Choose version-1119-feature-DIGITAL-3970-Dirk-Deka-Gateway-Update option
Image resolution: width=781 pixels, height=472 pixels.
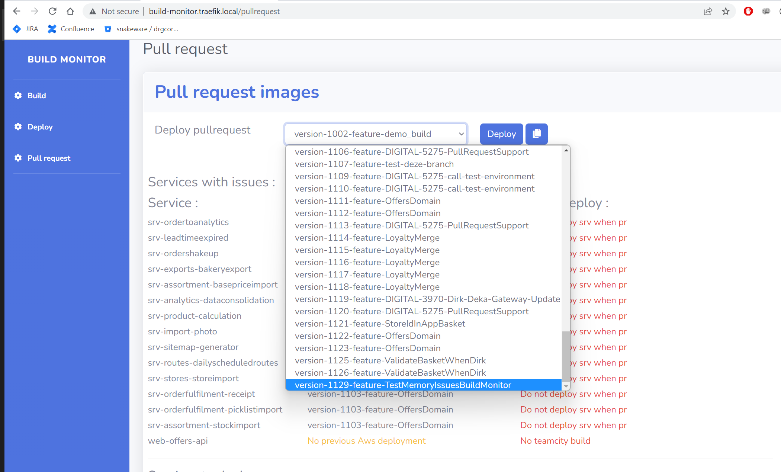424,299
